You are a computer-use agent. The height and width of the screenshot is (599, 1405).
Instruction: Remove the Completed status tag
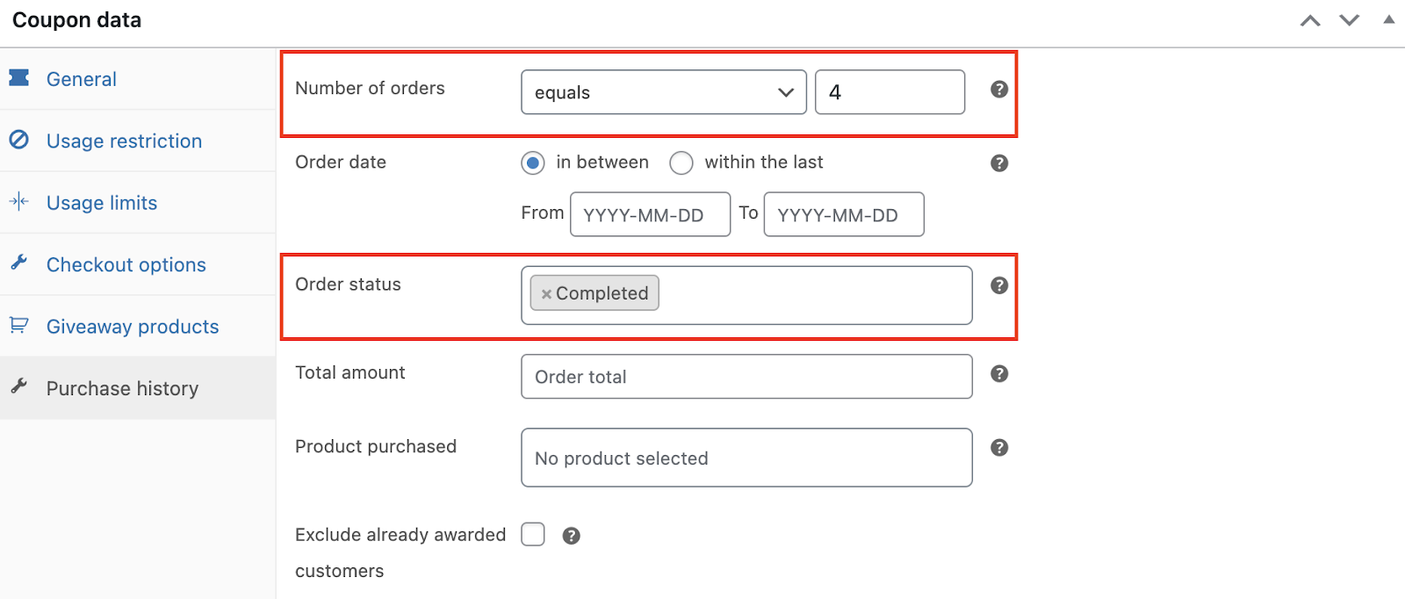546,294
